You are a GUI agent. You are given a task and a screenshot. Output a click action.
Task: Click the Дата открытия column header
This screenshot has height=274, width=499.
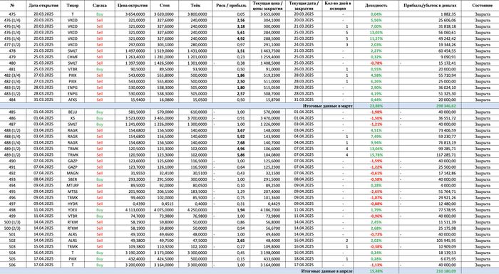pos(43,6)
